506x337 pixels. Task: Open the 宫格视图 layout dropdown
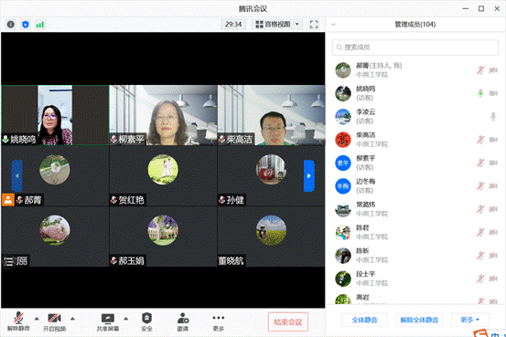coord(277,25)
